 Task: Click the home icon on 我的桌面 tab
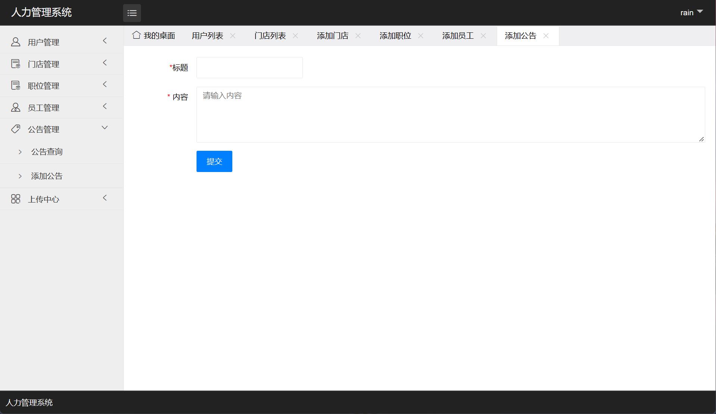tap(136, 35)
